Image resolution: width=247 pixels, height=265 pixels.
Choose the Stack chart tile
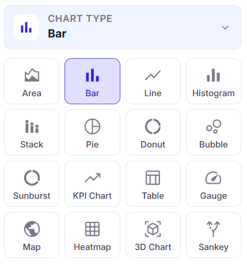[x=32, y=132]
